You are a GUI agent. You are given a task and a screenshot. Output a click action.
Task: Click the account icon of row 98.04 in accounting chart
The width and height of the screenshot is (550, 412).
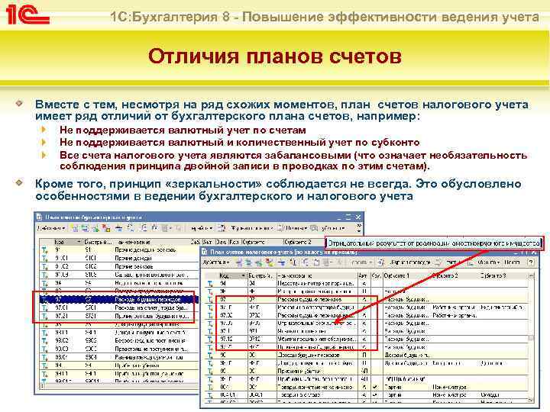coord(44,357)
